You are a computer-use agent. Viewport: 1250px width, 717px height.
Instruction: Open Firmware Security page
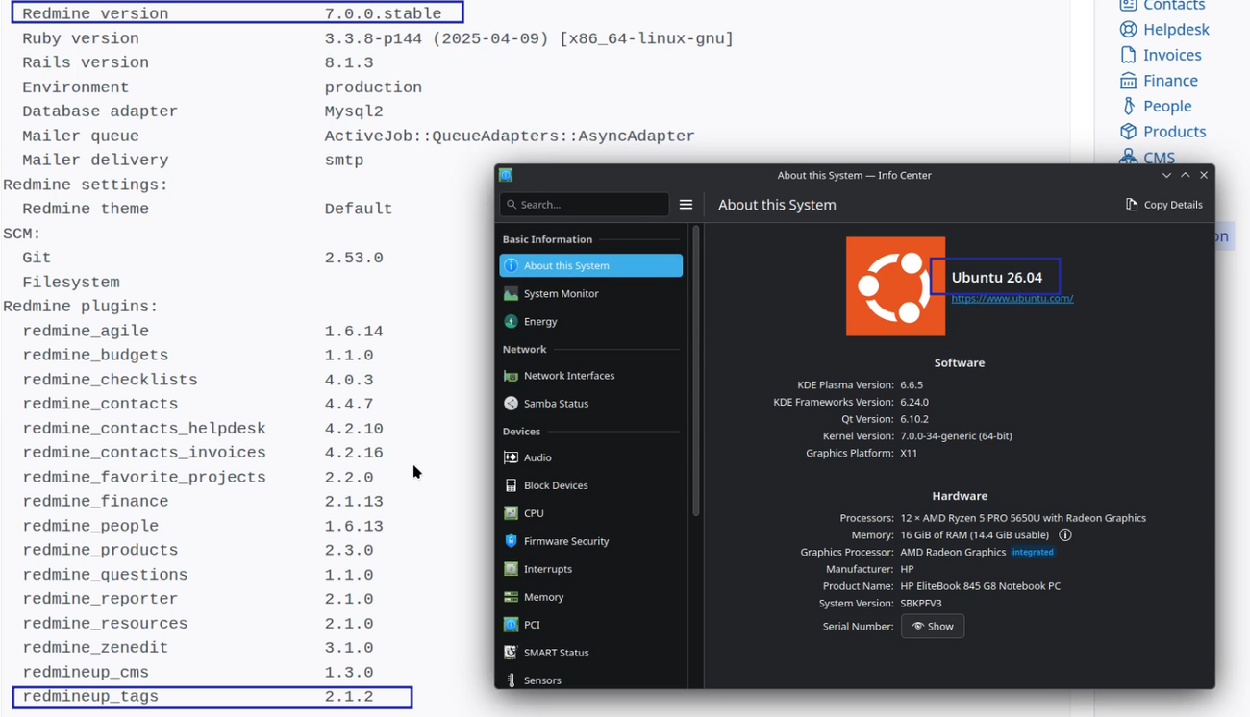(x=591, y=541)
